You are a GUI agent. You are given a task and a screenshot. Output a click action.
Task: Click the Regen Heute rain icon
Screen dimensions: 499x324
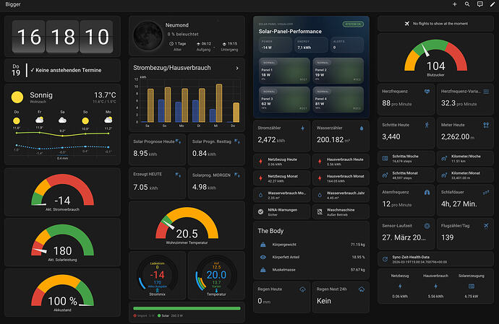coord(302,289)
